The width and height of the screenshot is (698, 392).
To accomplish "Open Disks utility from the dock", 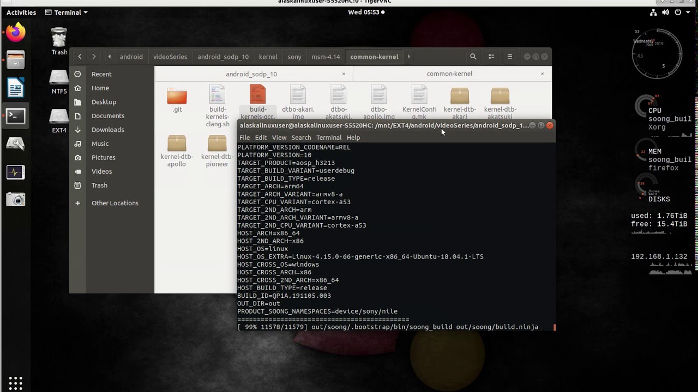I will (15, 144).
